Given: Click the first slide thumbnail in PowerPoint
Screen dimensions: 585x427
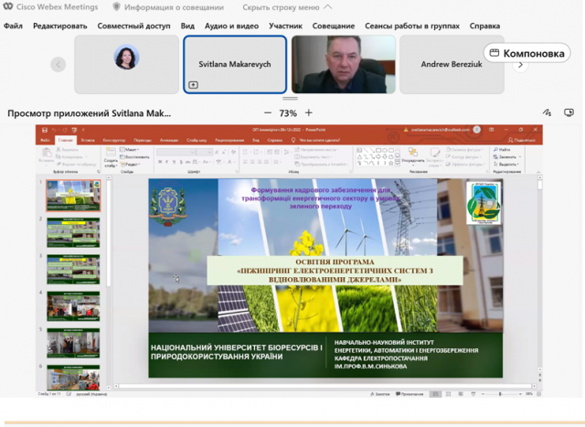Looking at the screenshot, I should (x=73, y=196).
